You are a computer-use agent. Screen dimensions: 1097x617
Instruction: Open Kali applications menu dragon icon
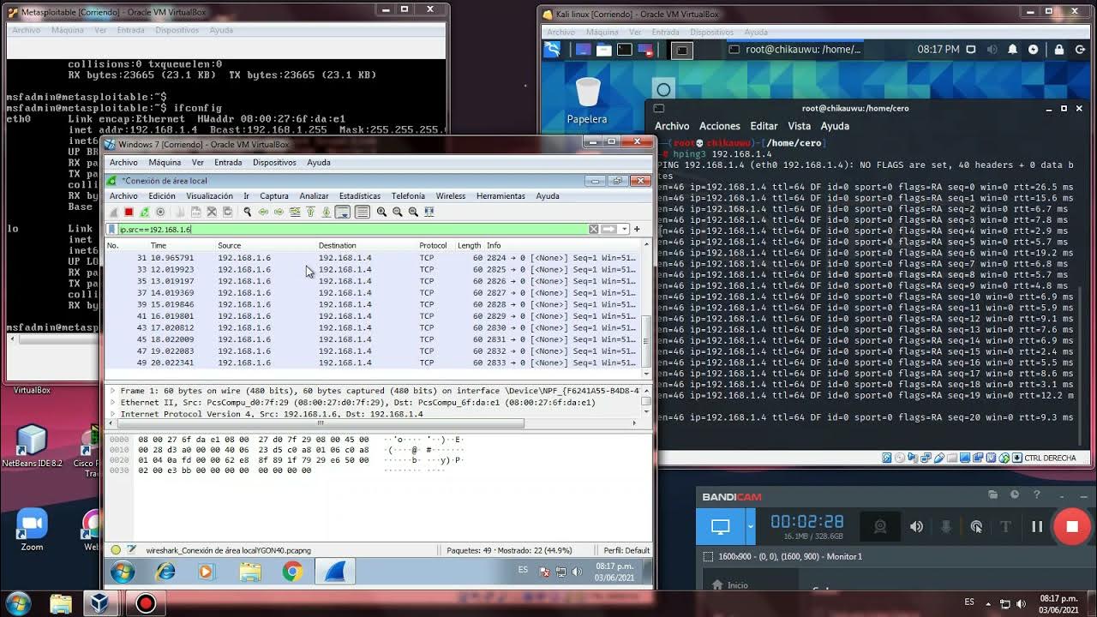(x=553, y=50)
